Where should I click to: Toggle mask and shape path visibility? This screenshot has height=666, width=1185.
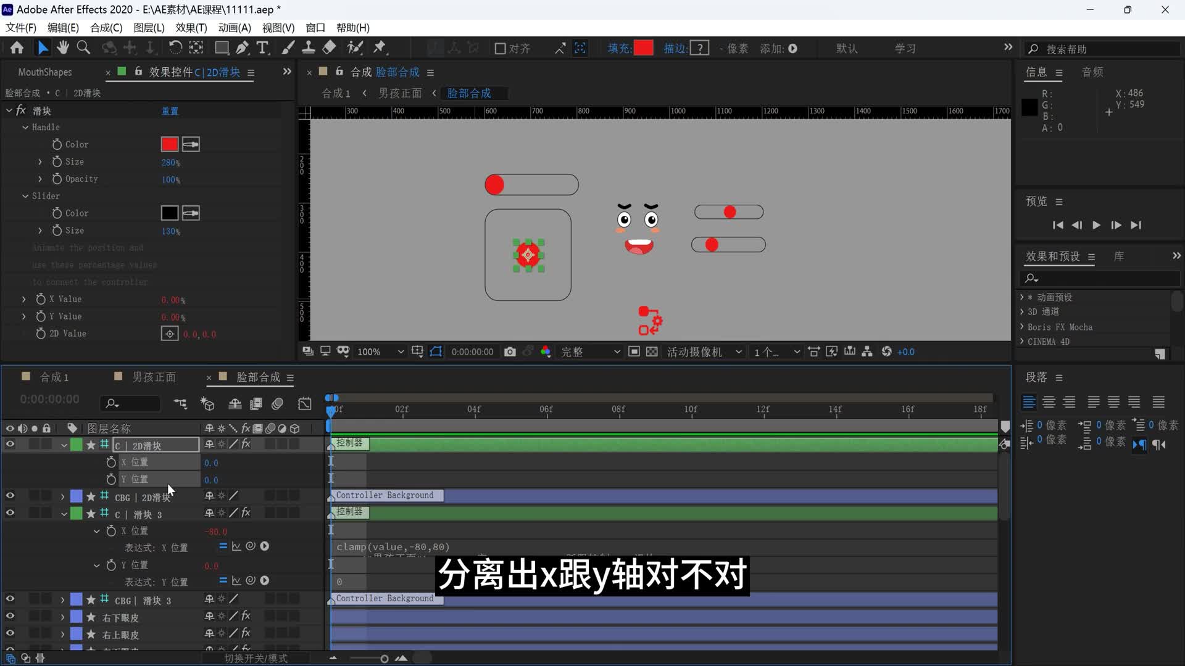[436, 351]
